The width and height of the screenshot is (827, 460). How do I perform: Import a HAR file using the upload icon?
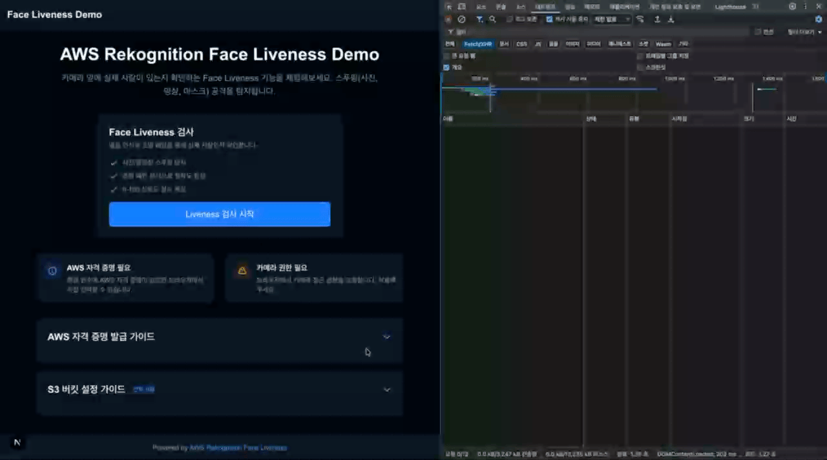(658, 19)
